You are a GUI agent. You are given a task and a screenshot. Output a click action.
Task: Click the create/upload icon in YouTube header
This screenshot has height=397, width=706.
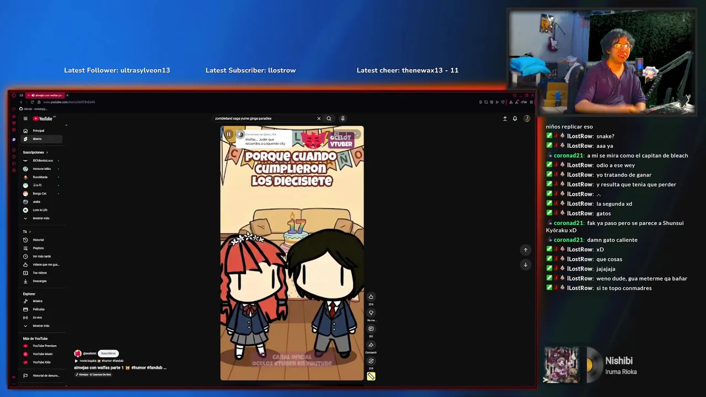(x=505, y=119)
